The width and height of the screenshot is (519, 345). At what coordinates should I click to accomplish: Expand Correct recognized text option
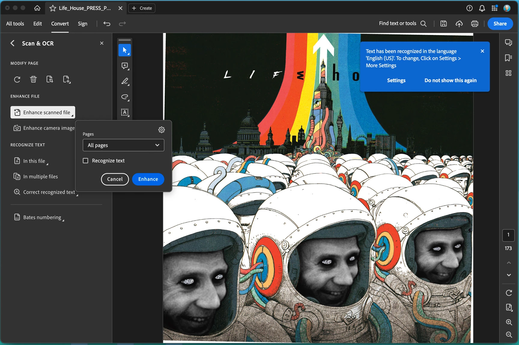point(46,192)
